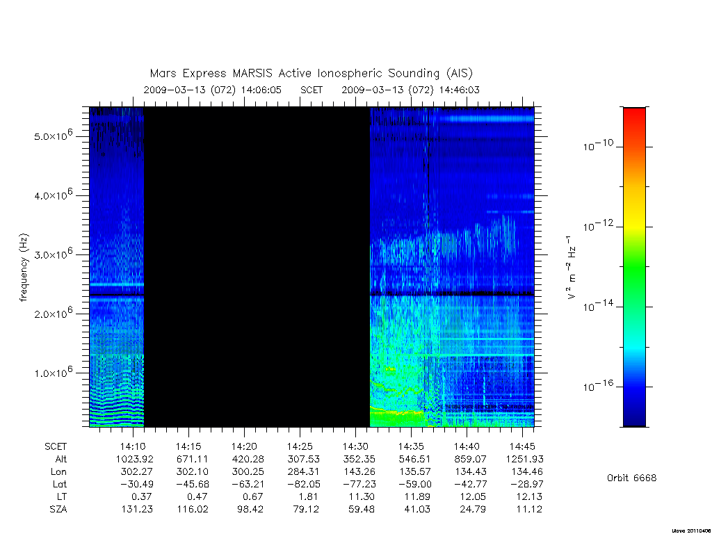The width and height of the screenshot is (712, 534).
Task: Click the 5.0x10^6 frequency axis label
Action: coord(53,136)
